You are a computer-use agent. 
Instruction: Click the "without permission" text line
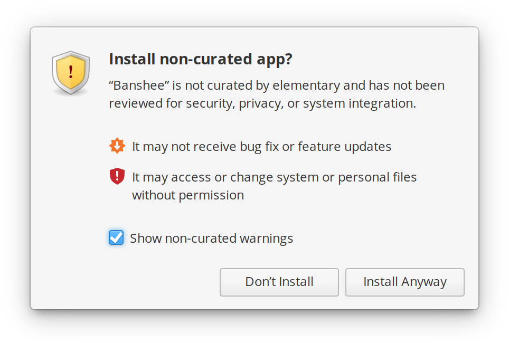coord(187,195)
